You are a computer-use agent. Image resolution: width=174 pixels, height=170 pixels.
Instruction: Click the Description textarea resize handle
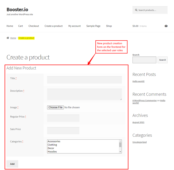(x=121, y=99)
